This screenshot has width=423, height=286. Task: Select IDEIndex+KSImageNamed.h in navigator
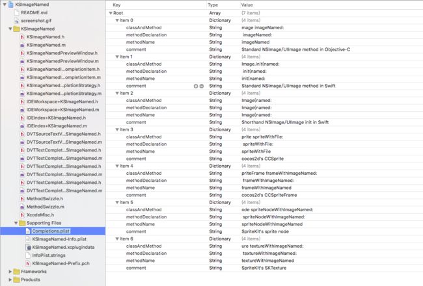tap(56, 118)
